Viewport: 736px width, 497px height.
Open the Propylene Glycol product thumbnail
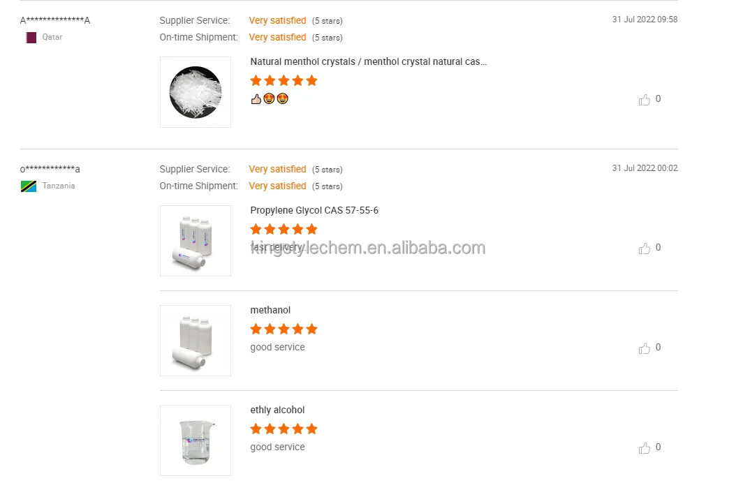point(196,241)
